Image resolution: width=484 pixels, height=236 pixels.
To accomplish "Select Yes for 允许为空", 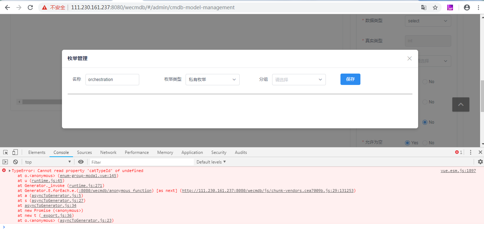I will click(407, 143).
